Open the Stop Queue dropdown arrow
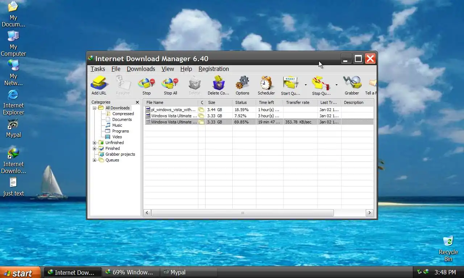Screen dimensions: 464x278 [336, 85]
